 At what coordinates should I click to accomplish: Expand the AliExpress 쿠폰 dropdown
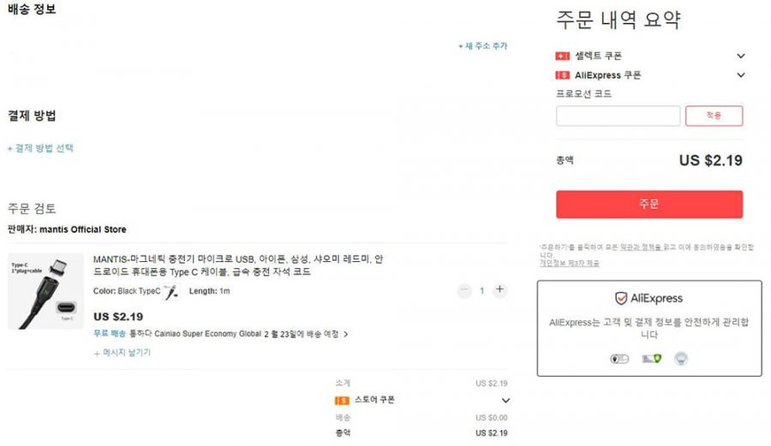point(740,75)
